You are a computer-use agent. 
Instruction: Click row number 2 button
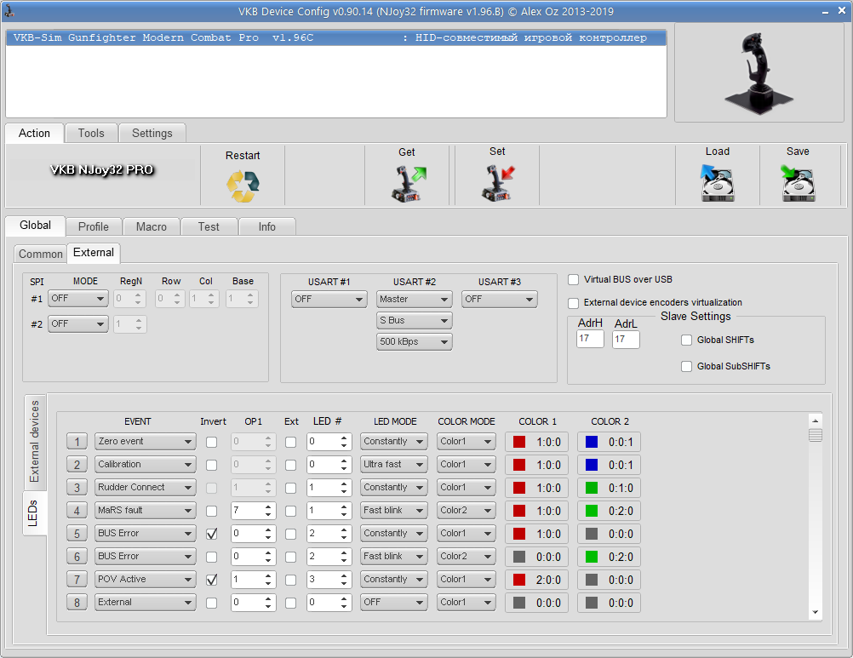77,465
